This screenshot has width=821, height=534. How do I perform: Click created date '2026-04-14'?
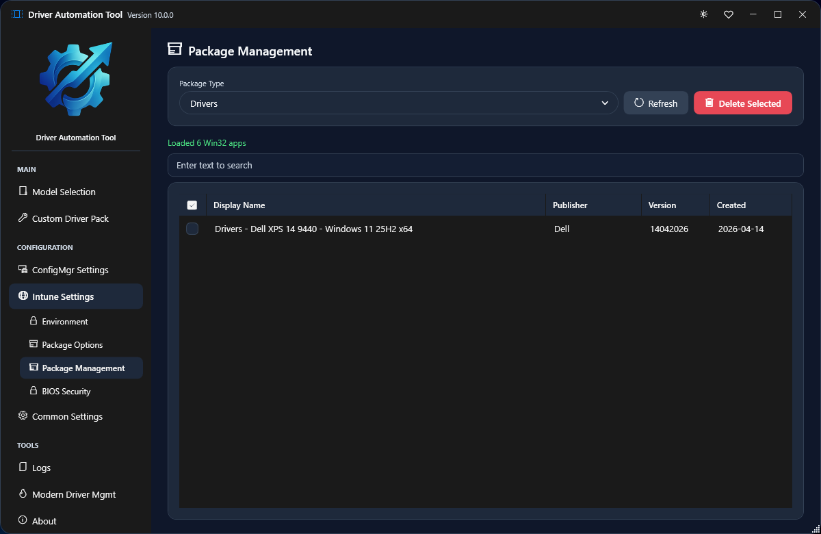(741, 229)
